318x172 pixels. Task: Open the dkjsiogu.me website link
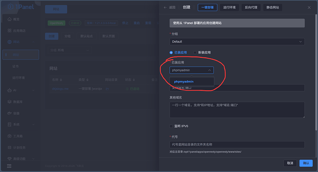(60, 89)
